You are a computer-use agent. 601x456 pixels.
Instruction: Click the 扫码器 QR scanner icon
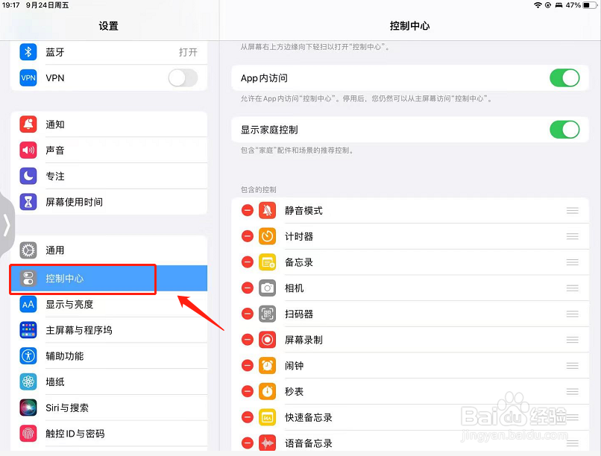[x=267, y=314]
